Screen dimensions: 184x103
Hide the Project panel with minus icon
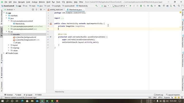[x=44, y=9]
